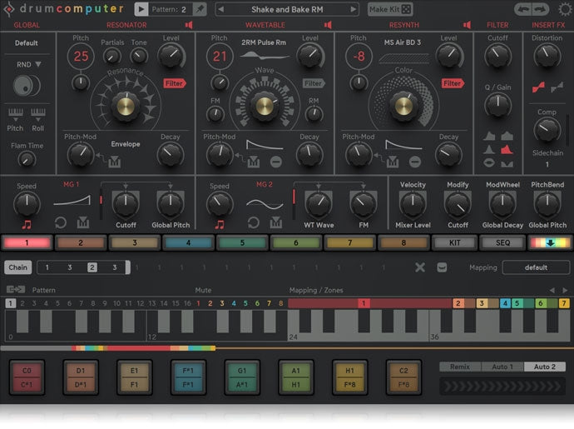Click the Resonator Pitch value 25
The image size is (574, 429).
(81, 56)
